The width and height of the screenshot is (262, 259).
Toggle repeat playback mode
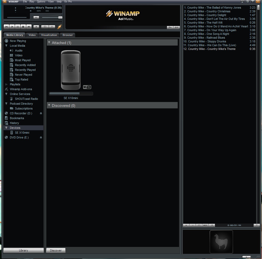(52, 27)
